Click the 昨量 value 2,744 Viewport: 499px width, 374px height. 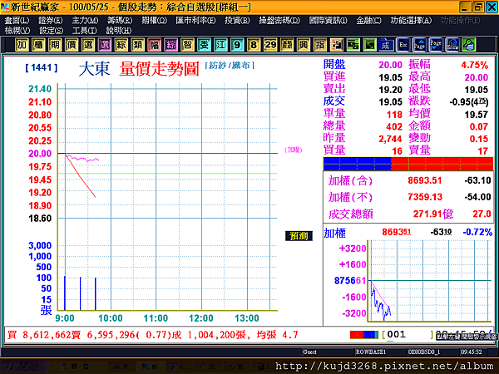[x=391, y=139]
